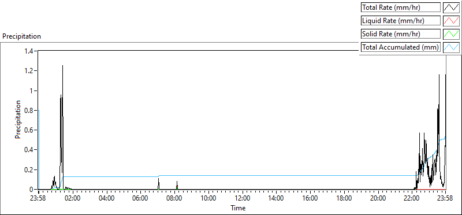The height and width of the screenshot is (215, 462).
Task: Click the Precipitation chart title above the plot
Action: tap(21, 36)
